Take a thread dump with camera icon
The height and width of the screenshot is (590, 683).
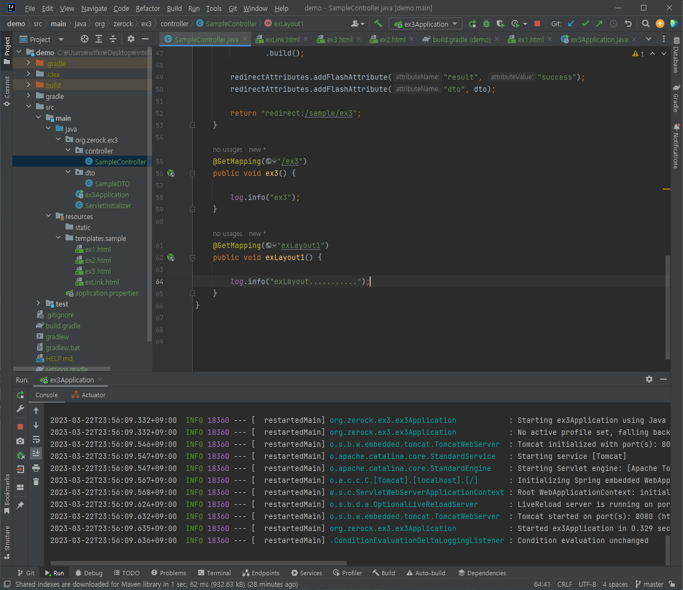coord(20,440)
